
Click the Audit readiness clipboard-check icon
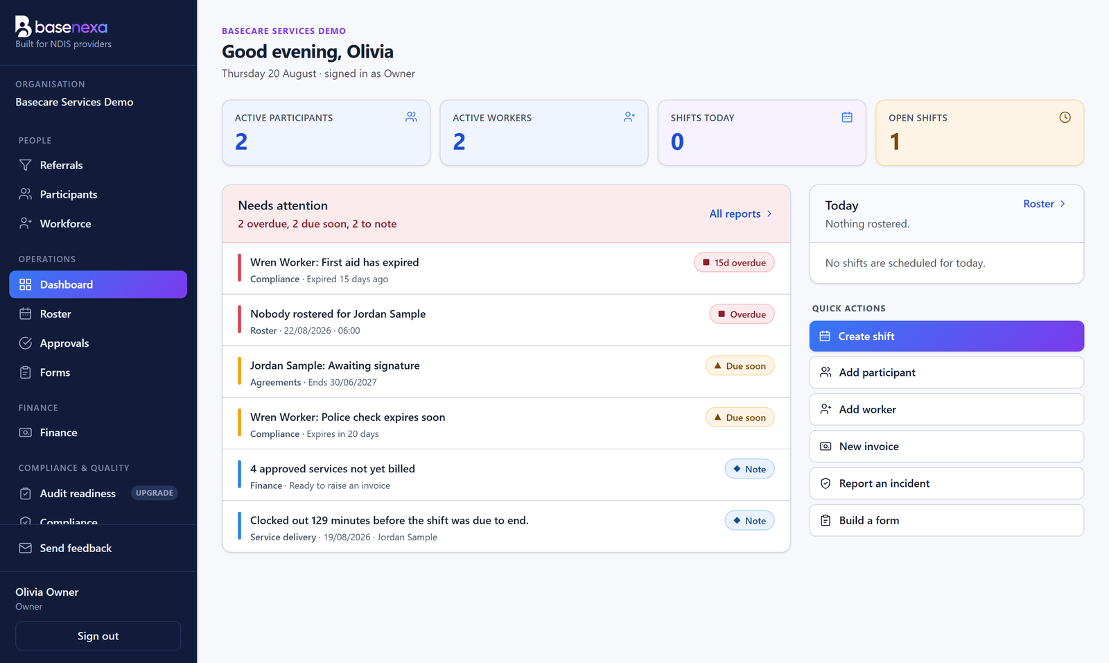pyautogui.click(x=26, y=493)
